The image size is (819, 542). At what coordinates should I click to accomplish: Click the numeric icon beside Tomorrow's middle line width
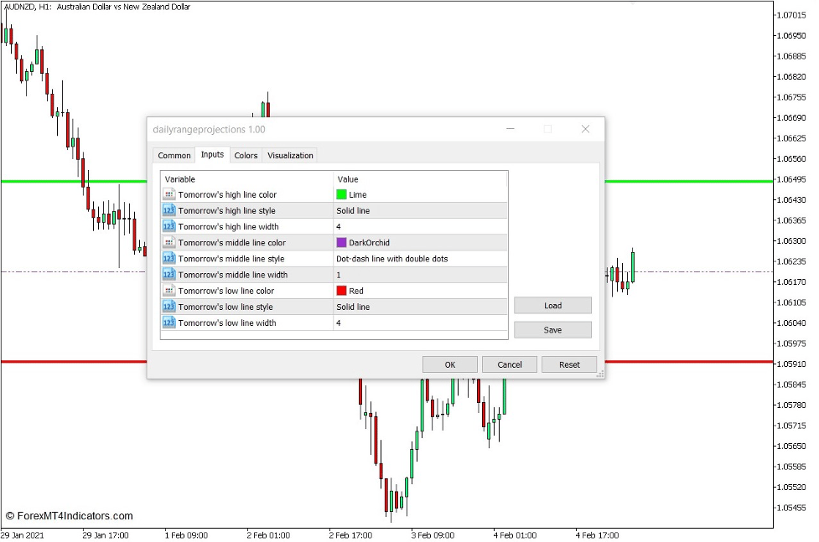coord(168,275)
